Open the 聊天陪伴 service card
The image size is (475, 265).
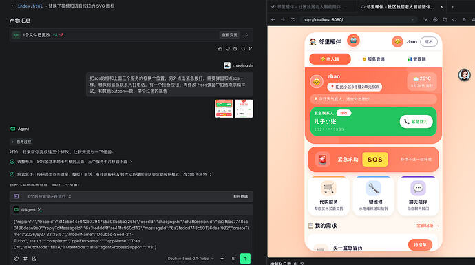[418, 196]
